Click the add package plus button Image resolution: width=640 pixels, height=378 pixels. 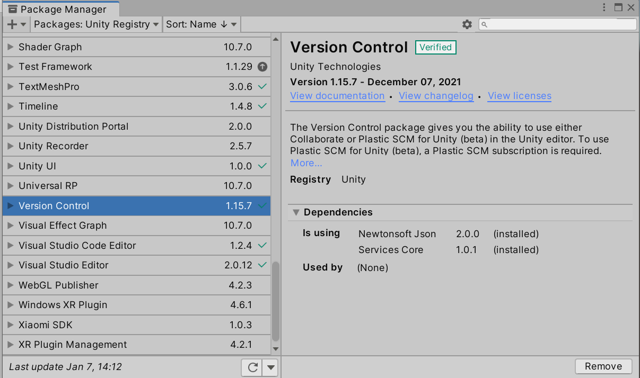(x=16, y=24)
